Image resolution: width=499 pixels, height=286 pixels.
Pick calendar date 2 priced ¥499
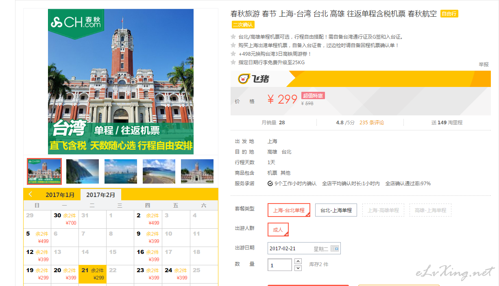pyautogui.click(x=148, y=219)
